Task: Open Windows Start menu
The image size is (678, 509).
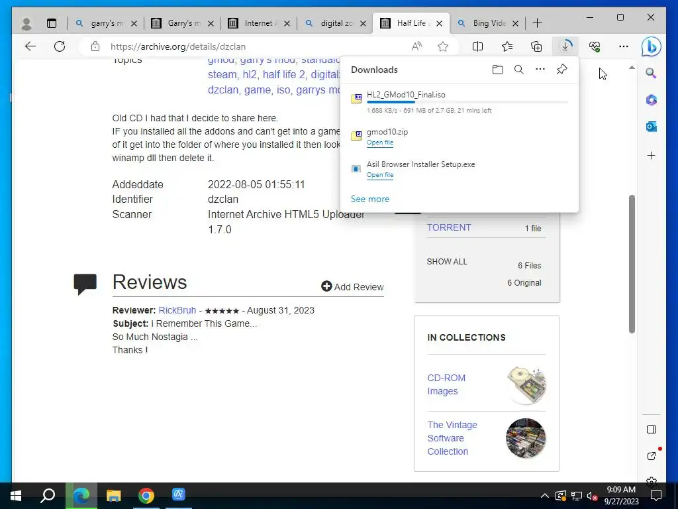Action: click(16, 496)
